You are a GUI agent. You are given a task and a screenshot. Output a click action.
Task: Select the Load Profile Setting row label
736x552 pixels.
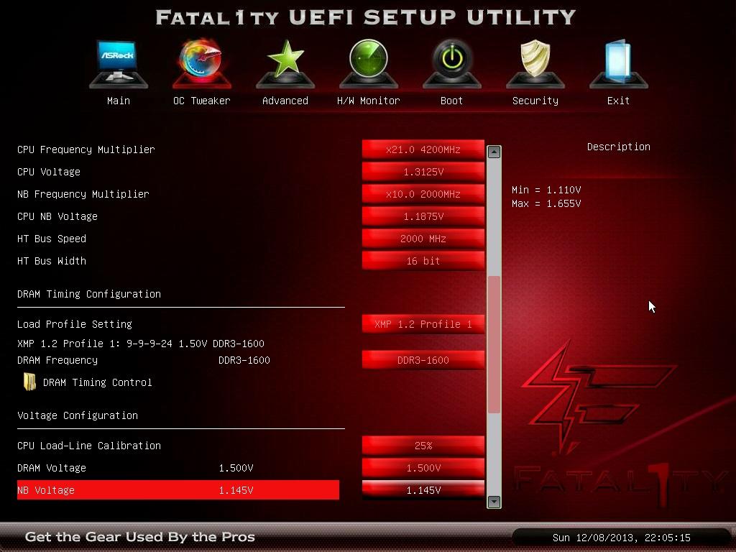(x=75, y=324)
